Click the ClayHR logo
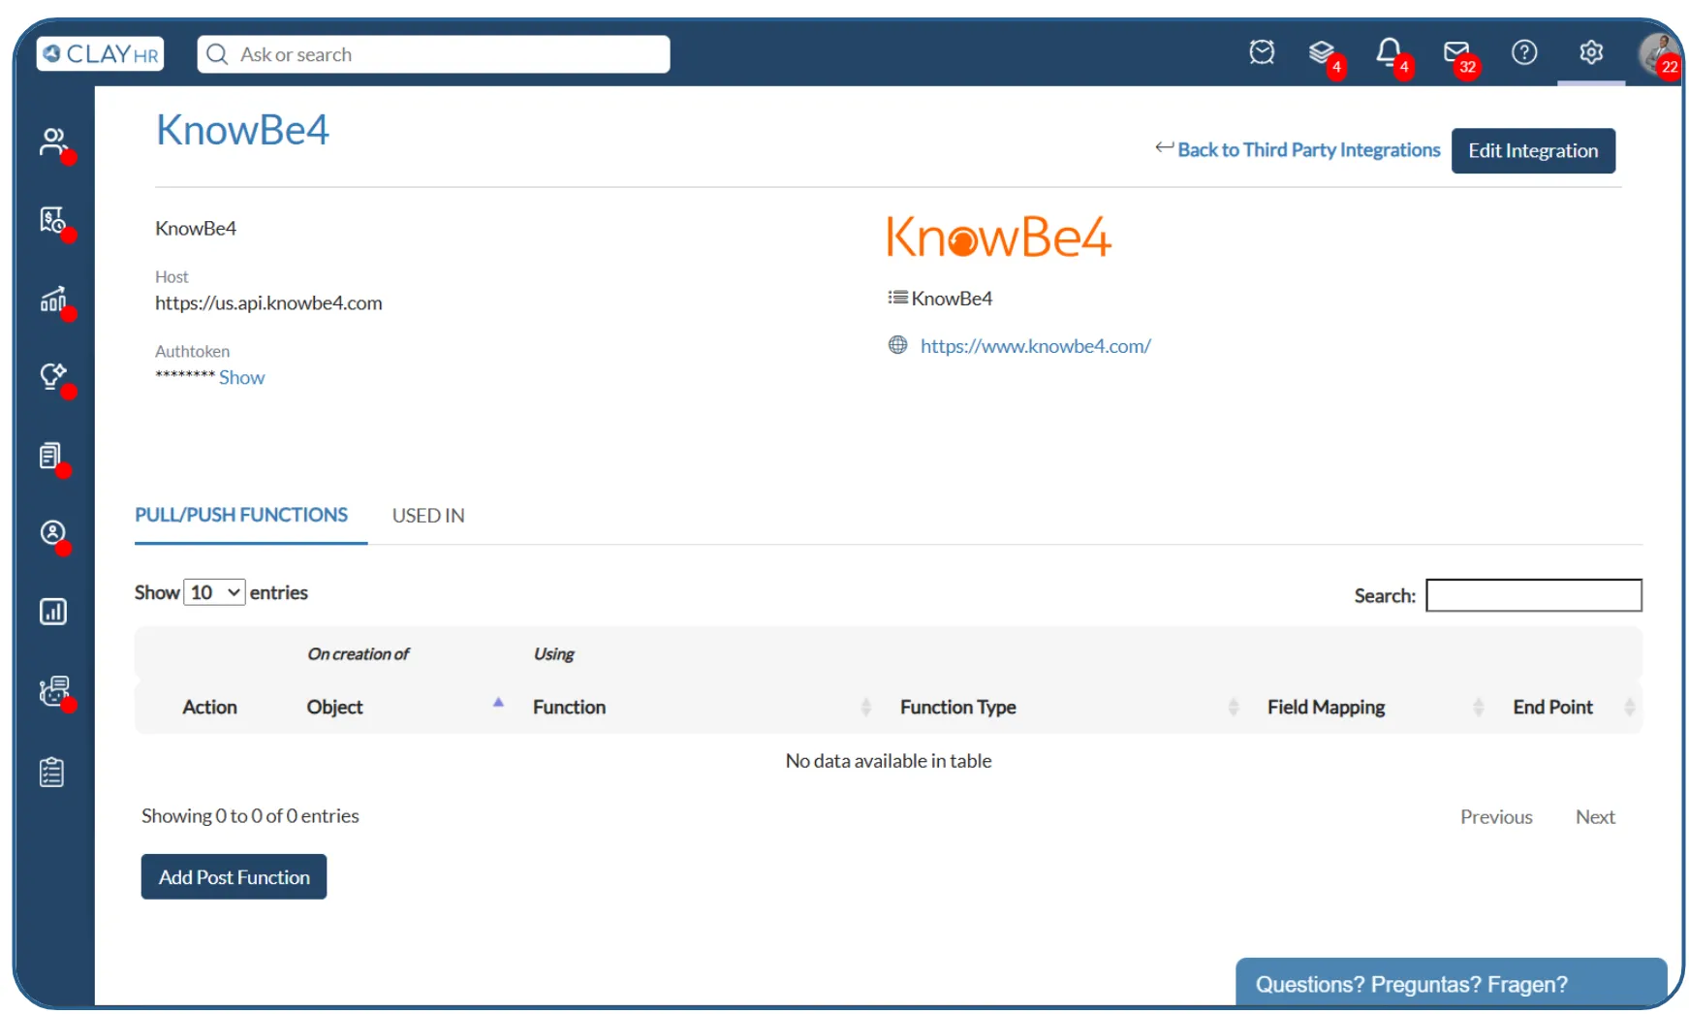 click(x=100, y=54)
